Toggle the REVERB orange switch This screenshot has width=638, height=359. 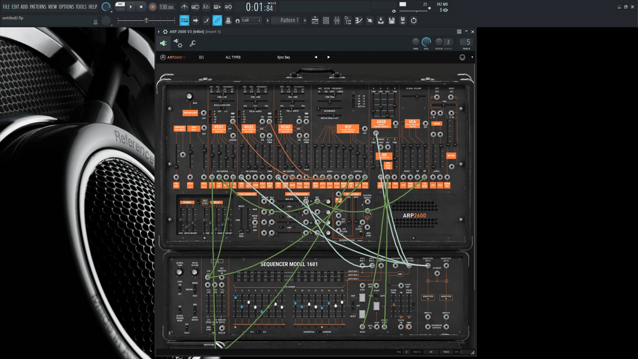451,156
